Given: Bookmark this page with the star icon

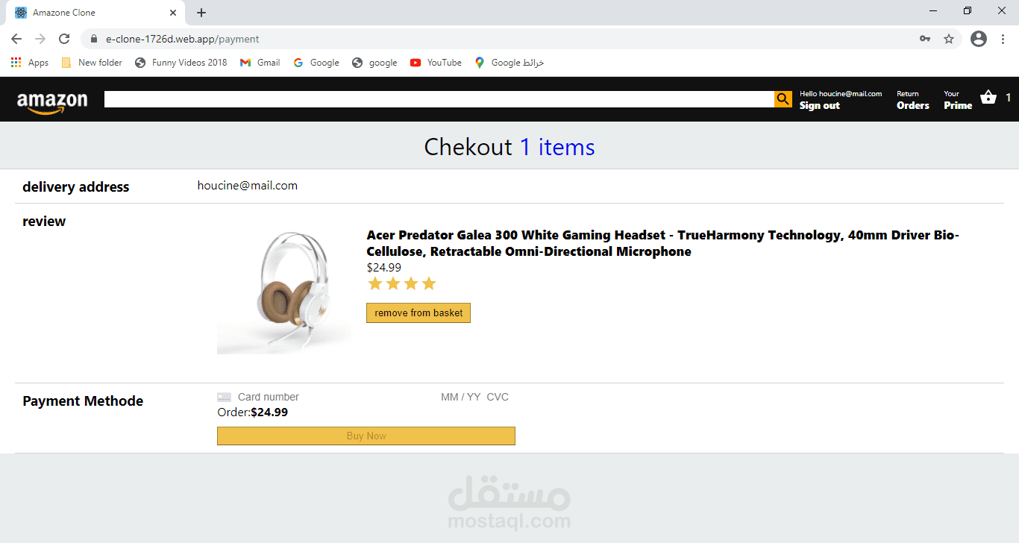Looking at the screenshot, I should [x=949, y=39].
